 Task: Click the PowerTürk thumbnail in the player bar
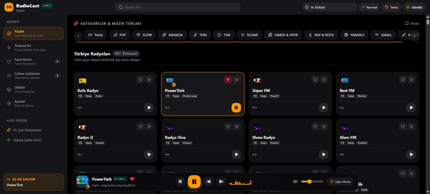point(83,181)
